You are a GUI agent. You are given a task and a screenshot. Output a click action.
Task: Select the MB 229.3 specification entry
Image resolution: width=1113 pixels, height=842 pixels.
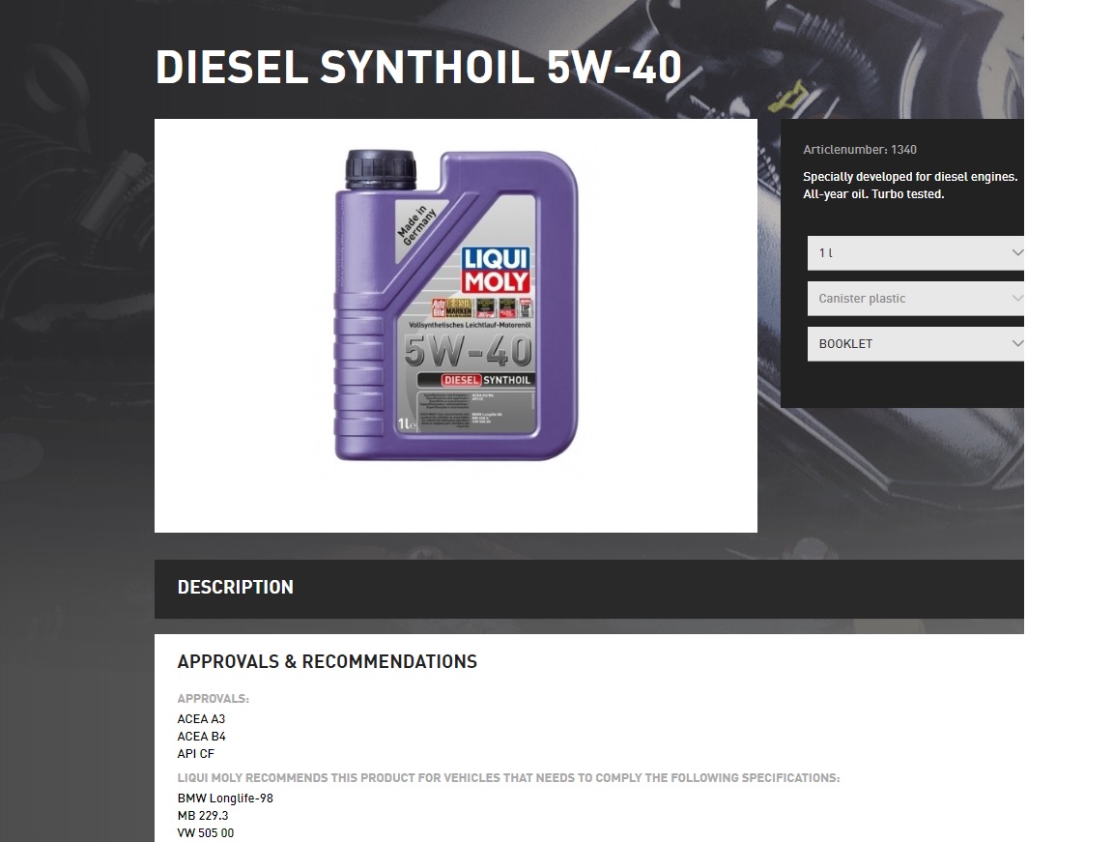[203, 816]
